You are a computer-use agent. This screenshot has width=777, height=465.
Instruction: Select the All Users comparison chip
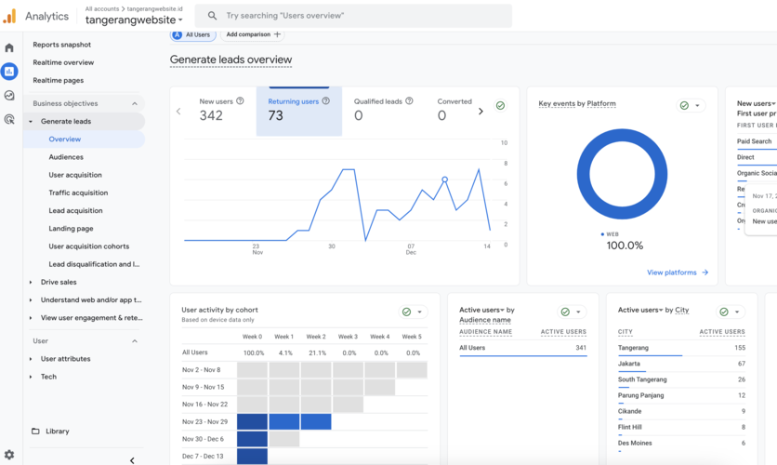point(192,34)
